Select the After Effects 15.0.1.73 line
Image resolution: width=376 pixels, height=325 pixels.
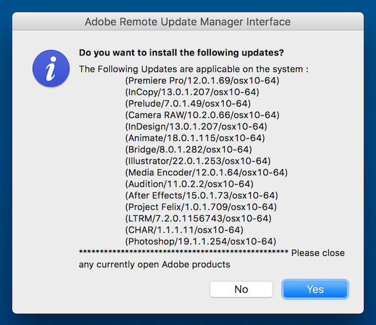[202, 196]
